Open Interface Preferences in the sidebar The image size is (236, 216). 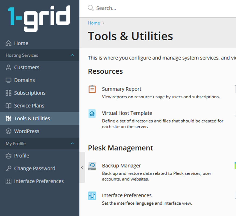click(40, 181)
